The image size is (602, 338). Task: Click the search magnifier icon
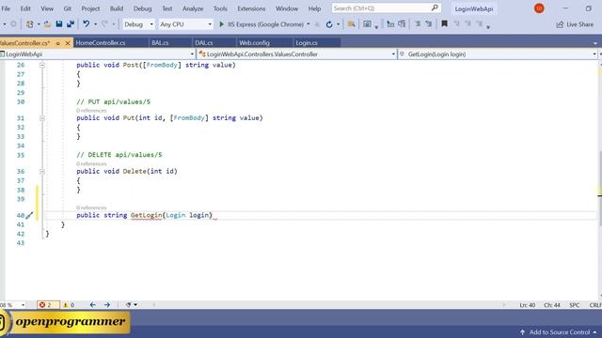pos(435,8)
